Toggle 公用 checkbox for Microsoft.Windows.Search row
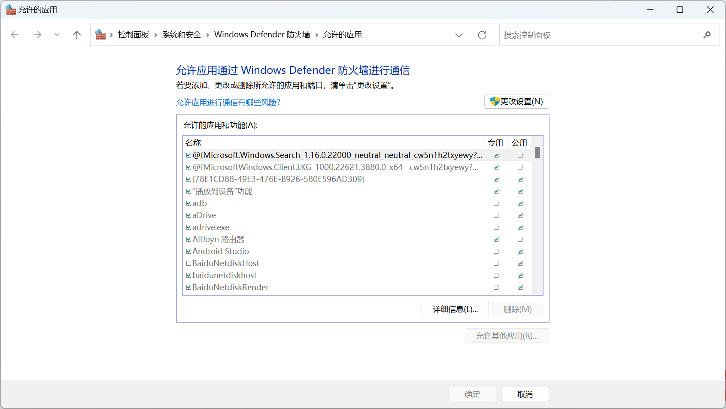This screenshot has width=726, height=409. [520, 155]
